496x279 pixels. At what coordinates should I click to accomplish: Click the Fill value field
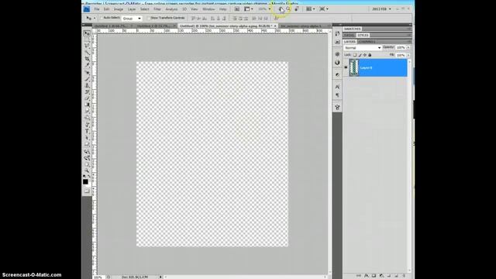tap(401, 55)
